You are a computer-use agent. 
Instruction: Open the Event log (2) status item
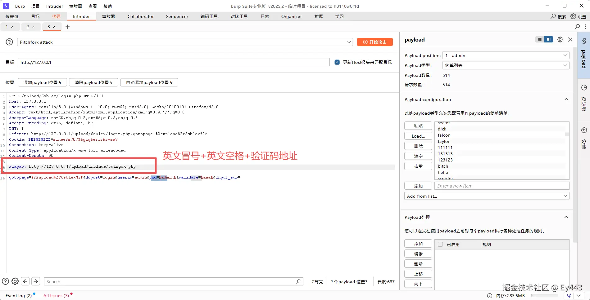click(19, 296)
